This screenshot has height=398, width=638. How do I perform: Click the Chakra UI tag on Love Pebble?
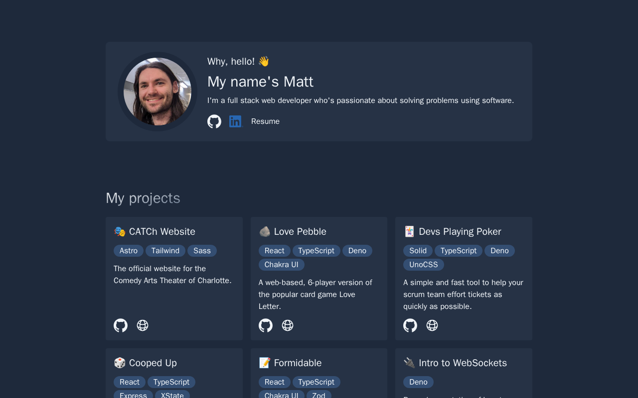282,265
